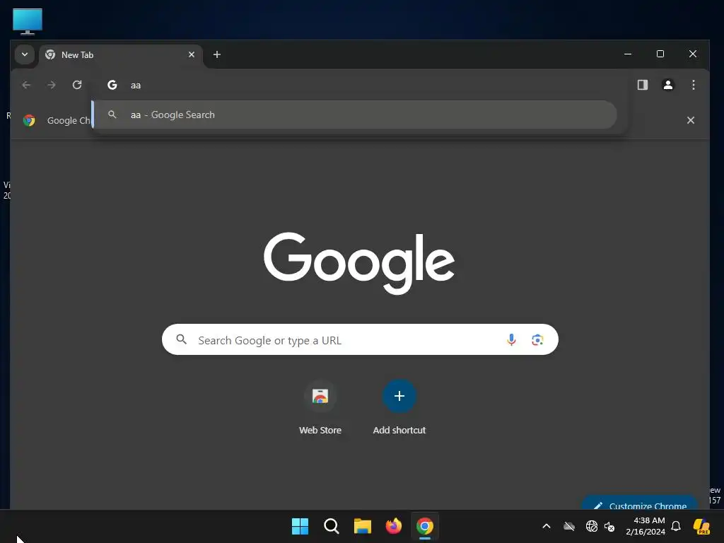The height and width of the screenshot is (543, 724).
Task: Select the New Tab tab
Action: pos(121,55)
